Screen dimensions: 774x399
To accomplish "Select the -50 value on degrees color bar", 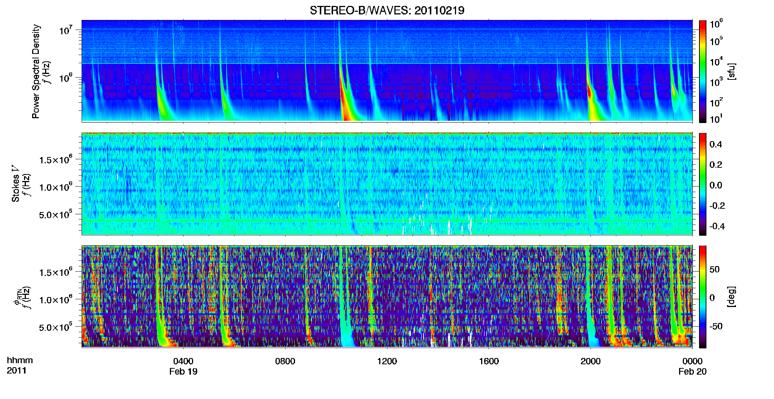I will 716,326.
